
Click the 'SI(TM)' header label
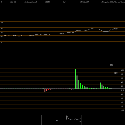tap(47, 2)
